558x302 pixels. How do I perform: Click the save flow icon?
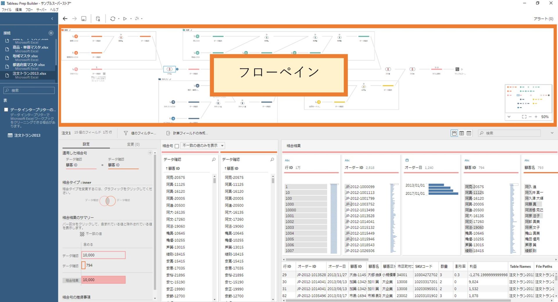[83, 19]
